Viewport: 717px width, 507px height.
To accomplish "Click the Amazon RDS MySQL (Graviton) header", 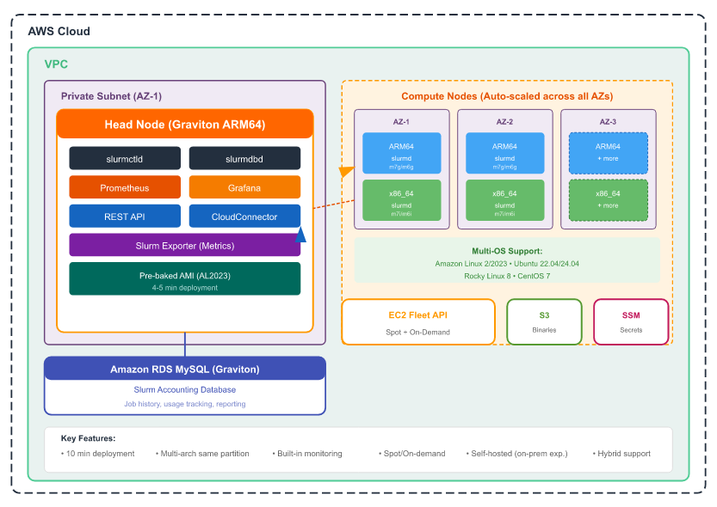I will tap(185, 369).
